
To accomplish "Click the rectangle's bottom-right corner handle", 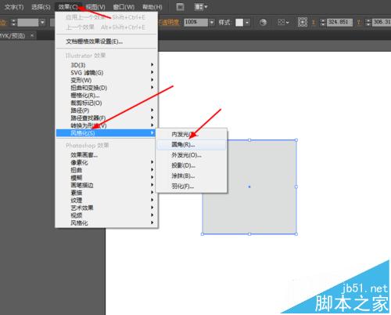I will coord(296,234).
